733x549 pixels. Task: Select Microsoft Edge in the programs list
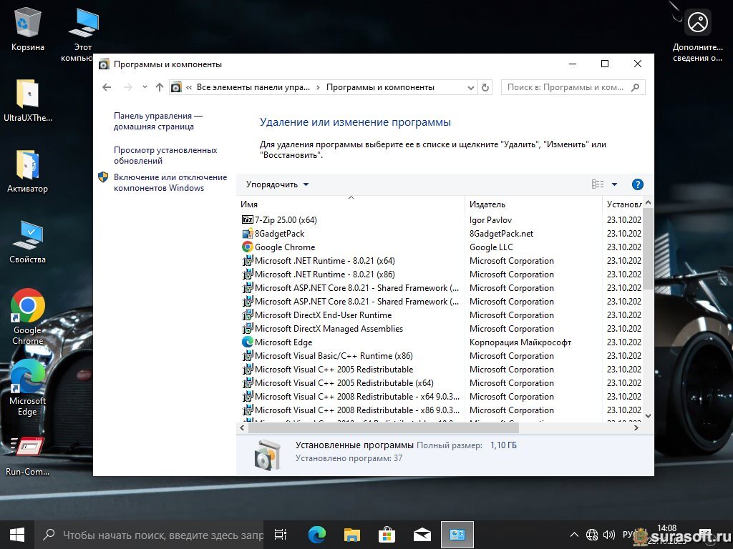(x=283, y=342)
